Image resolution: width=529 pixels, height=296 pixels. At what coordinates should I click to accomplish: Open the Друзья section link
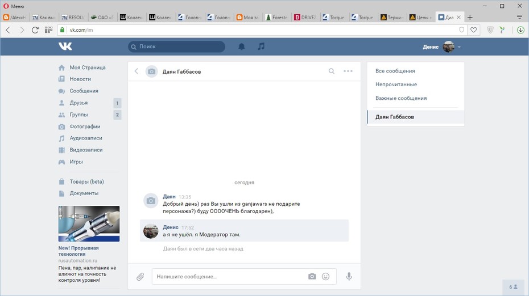pyautogui.click(x=78, y=103)
